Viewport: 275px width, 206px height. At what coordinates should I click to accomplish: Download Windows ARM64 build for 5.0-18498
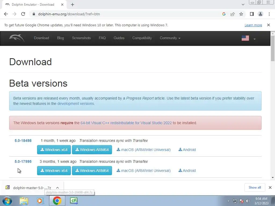point(92,150)
